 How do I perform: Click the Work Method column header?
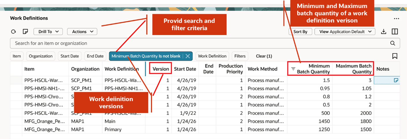tap(262, 69)
